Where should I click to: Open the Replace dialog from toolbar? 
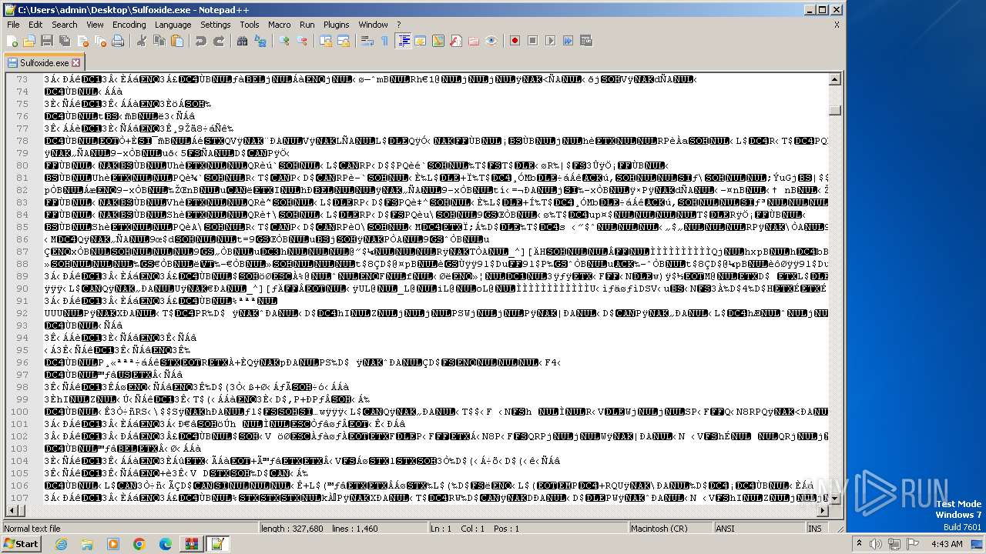coord(260,41)
